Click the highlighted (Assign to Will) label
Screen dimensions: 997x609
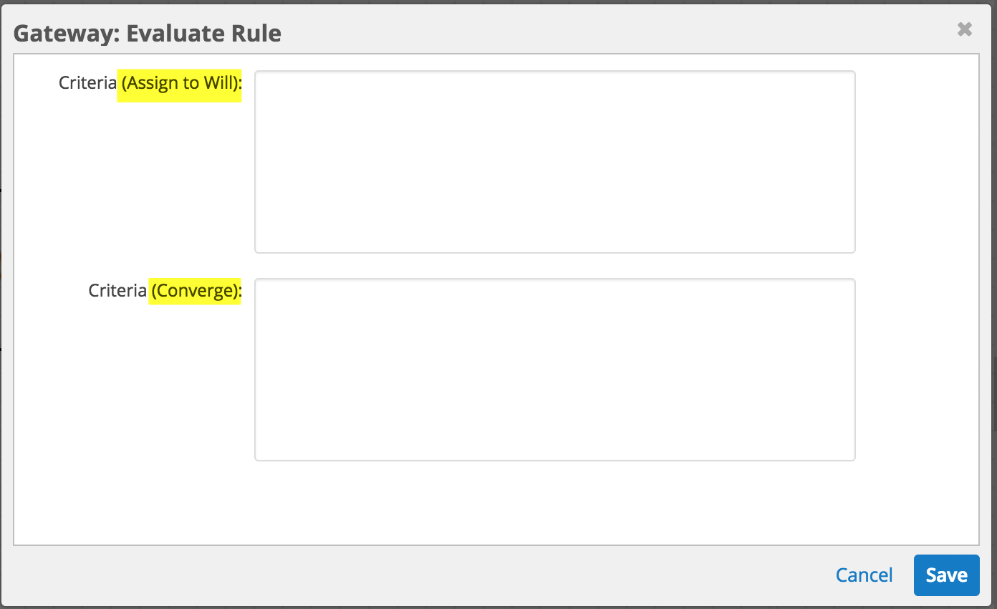tap(180, 83)
